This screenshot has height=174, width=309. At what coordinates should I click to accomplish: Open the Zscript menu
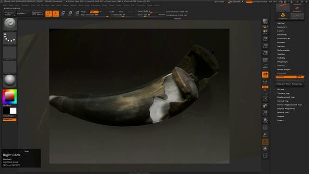[x=157, y=5]
